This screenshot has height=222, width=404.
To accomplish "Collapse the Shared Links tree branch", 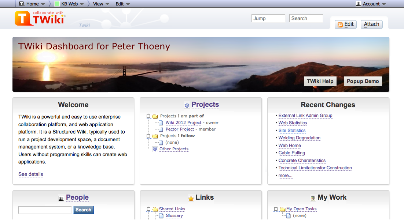I will [148, 209].
